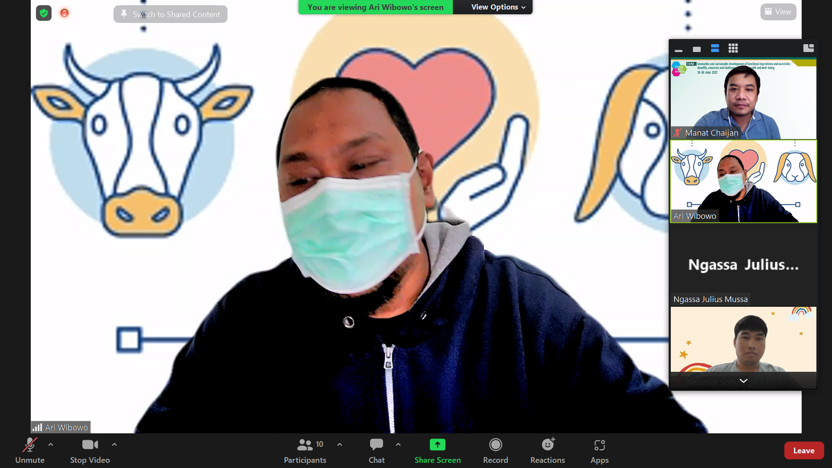Click the Share Screen icon

tap(437, 445)
